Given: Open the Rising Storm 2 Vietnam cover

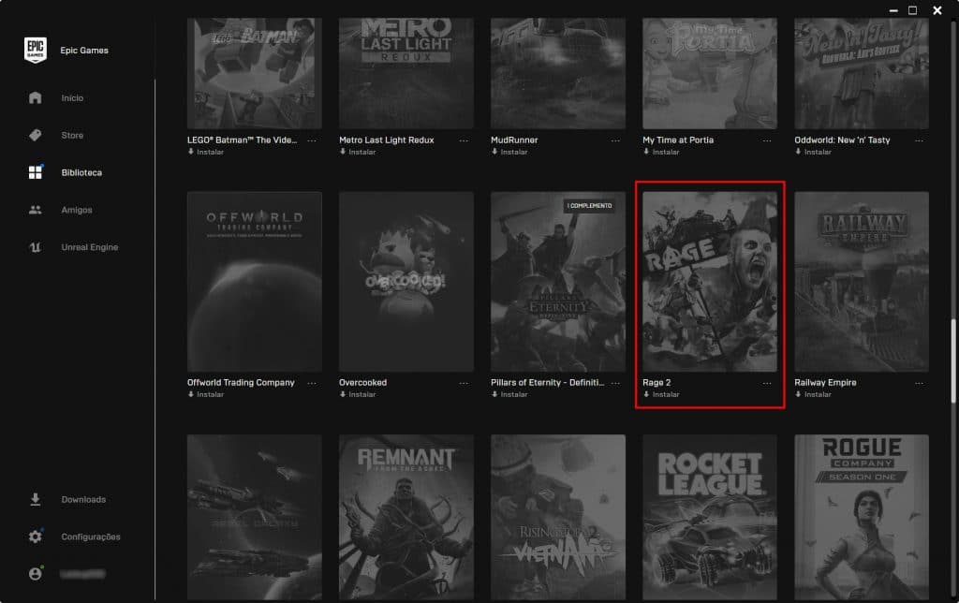Looking at the screenshot, I should (558, 518).
